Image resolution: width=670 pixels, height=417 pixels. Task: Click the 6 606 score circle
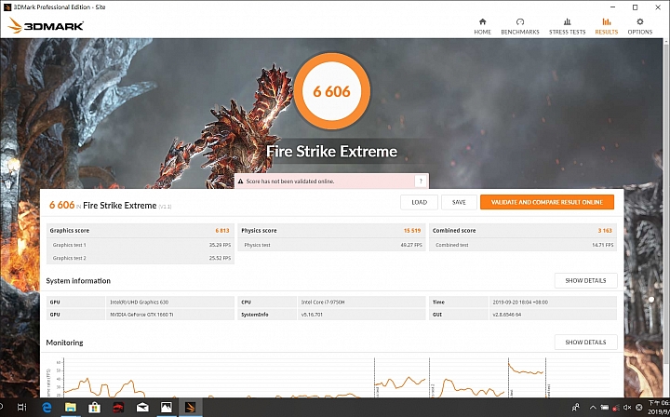332,90
